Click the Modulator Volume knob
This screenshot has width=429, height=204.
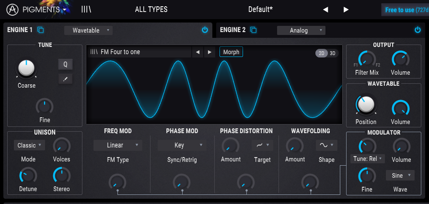pos(402,147)
